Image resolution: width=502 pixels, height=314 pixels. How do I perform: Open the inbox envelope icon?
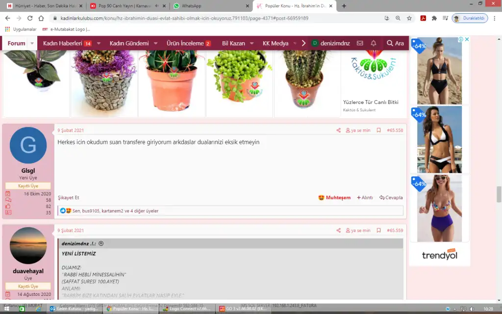(x=360, y=43)
